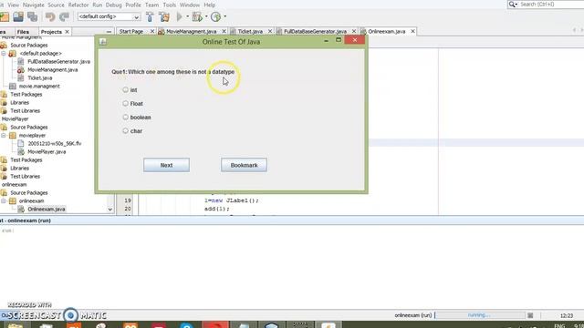Select Ticket.java in the Projects tree
Screen dimensions: 584x328
pyautogui.click(x=40, y=77)
